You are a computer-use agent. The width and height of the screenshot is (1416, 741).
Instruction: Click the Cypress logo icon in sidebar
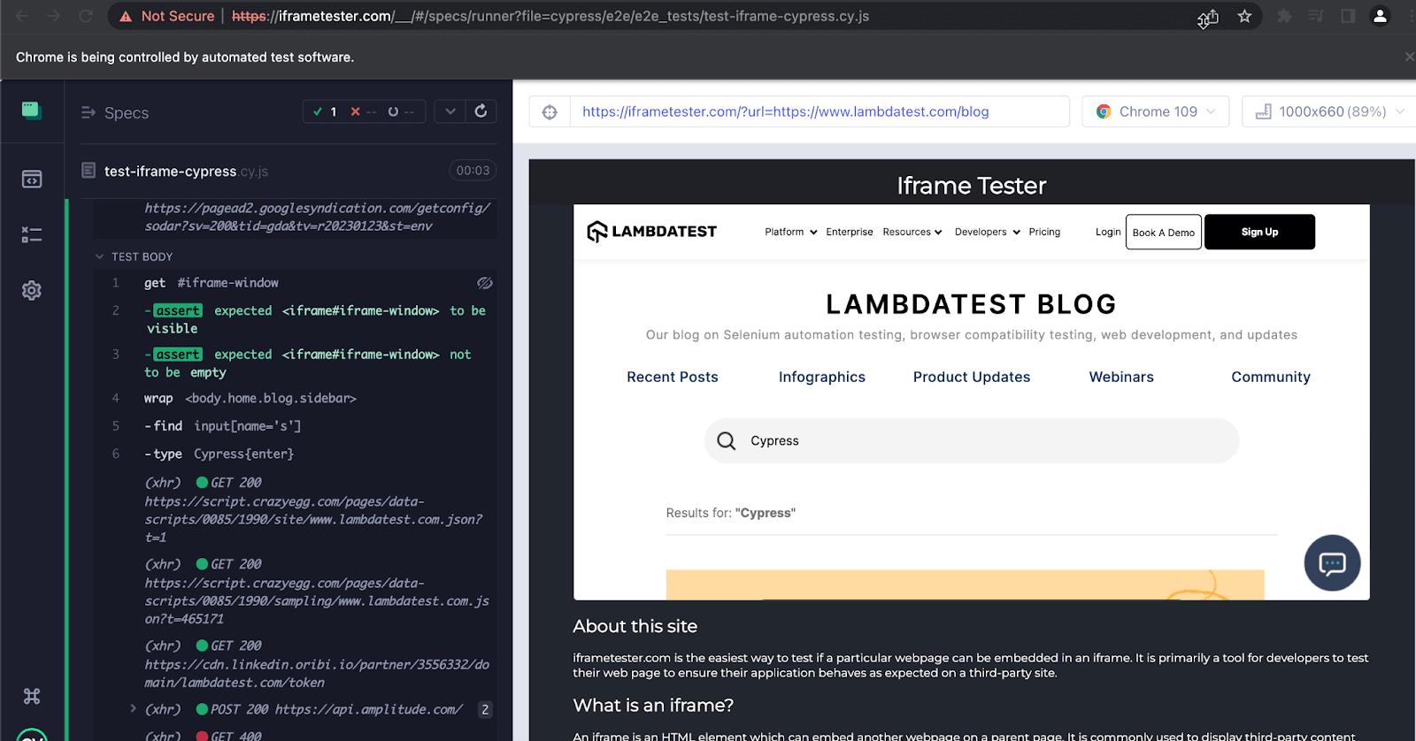pyautogui.click(x=32, y=111)
